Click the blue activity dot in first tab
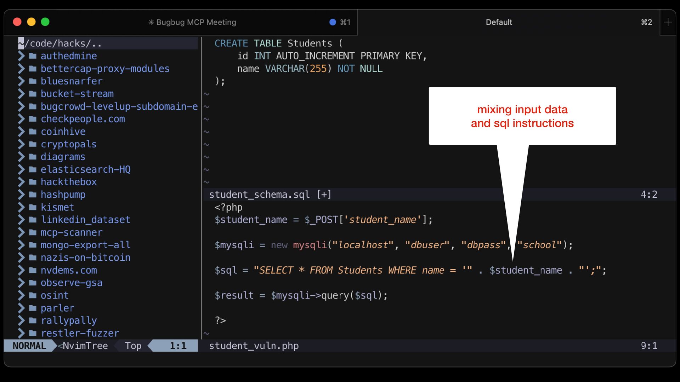680x382 pixels. pos(332,22)
